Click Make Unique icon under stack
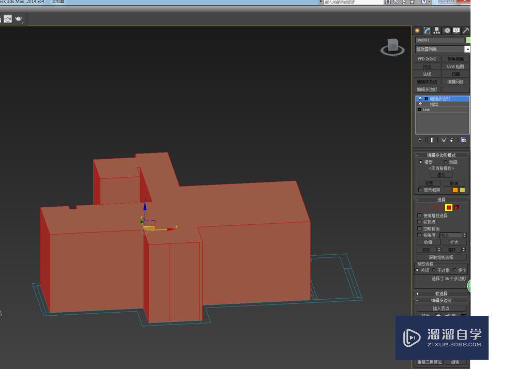The width and height of the screenshot is (517, 369). (444, 140)
